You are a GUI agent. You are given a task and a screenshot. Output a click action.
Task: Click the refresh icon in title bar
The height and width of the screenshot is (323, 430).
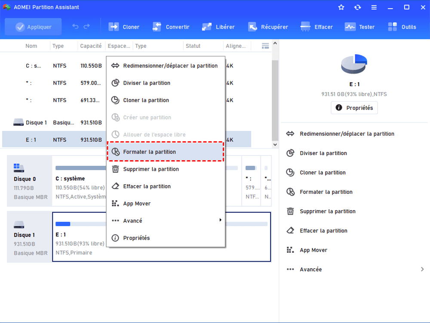(358, 7)
